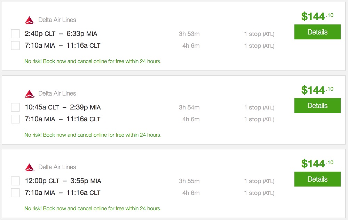
Task: Click the $144.10 price in first card
Action: click(x=317, y=16)
